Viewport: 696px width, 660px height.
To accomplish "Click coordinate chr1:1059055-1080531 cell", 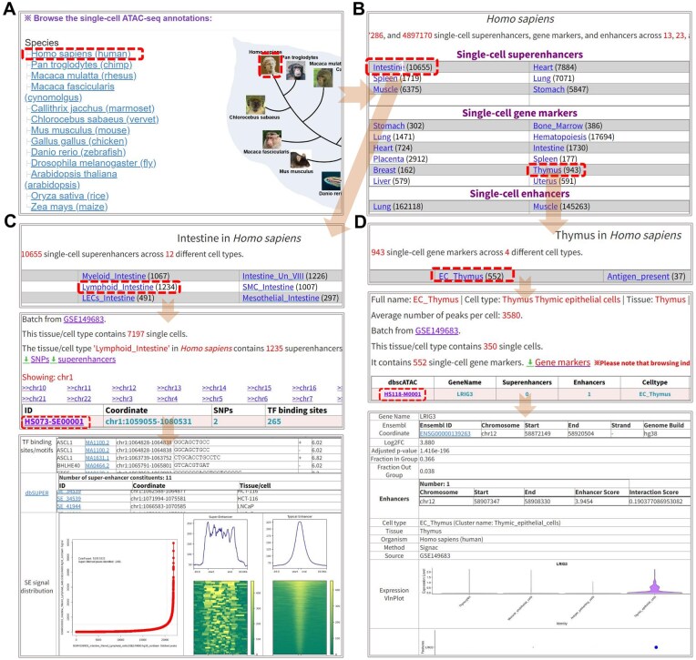I will pyautogui.click(x=148, y=421).
